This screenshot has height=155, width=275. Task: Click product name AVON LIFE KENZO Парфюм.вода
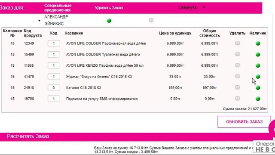[105, 65]
